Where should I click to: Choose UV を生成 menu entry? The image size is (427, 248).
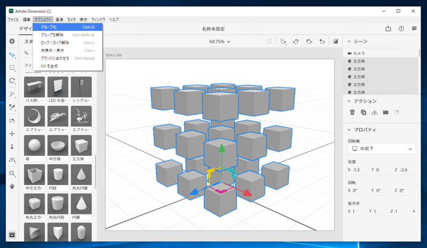pos(68,66)
